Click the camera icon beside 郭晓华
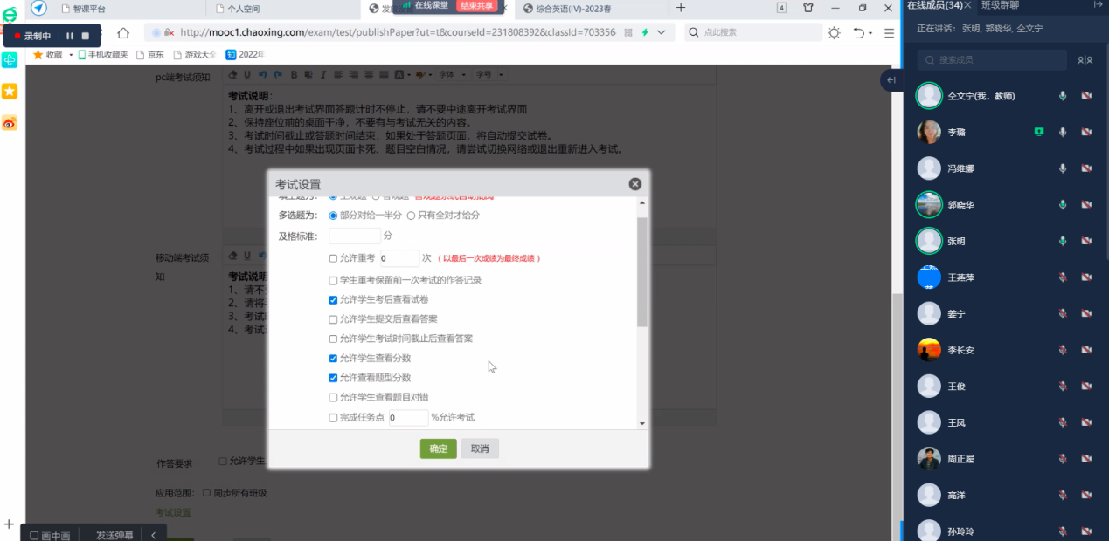This screenshot has width=1109, height=541. pyautogui.click(x=1086, y=205)
